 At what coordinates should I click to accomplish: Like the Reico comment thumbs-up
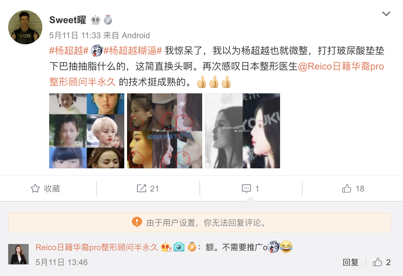[x=377, y=262]
